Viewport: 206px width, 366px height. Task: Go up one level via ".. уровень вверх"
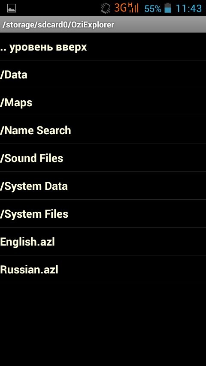pos(103,46)
